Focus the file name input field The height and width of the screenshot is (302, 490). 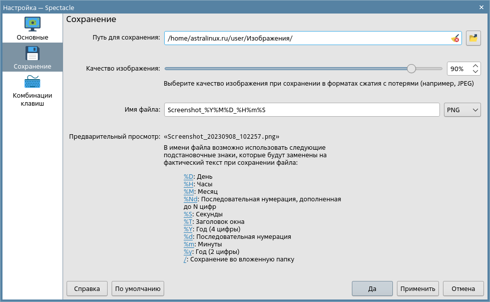(302, 110)
